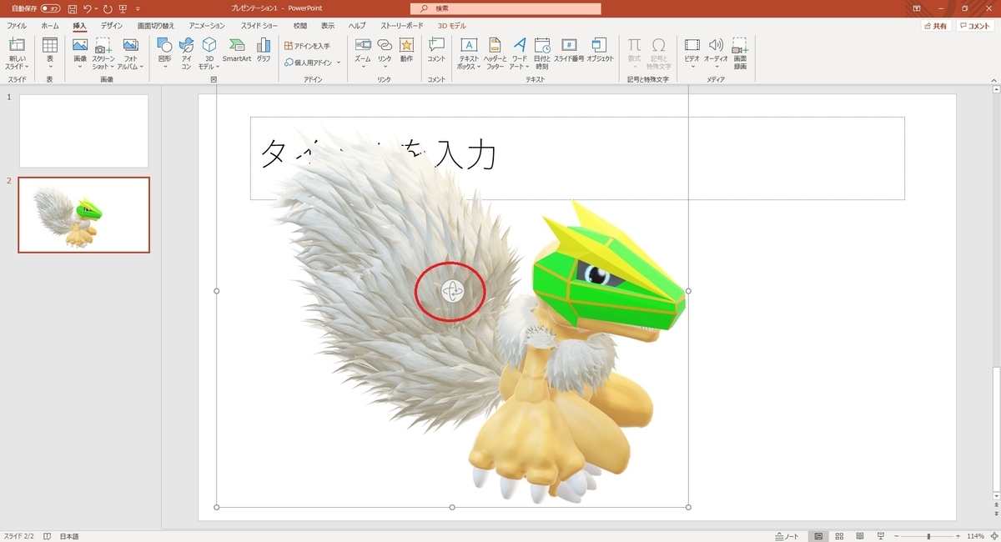Toggle 自動保存 autosave switch

51,8
